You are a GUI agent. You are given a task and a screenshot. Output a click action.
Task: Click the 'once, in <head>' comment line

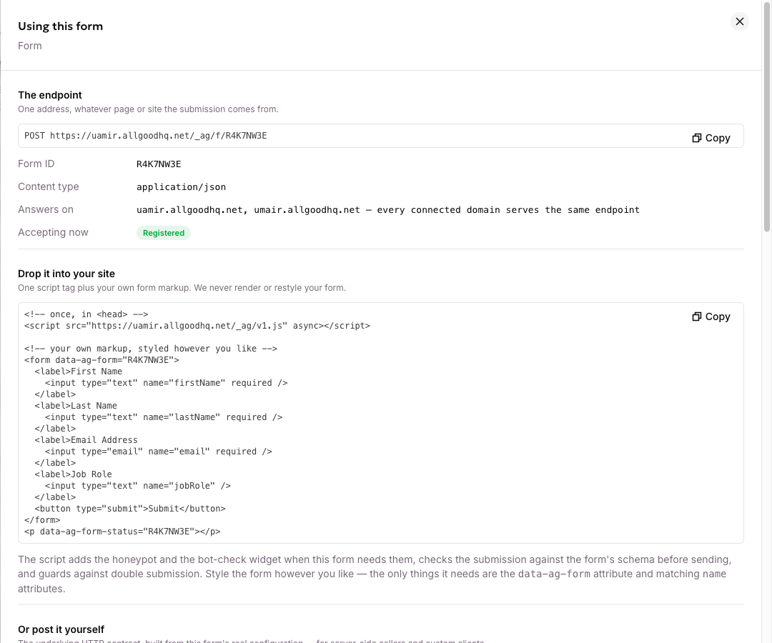86,314
